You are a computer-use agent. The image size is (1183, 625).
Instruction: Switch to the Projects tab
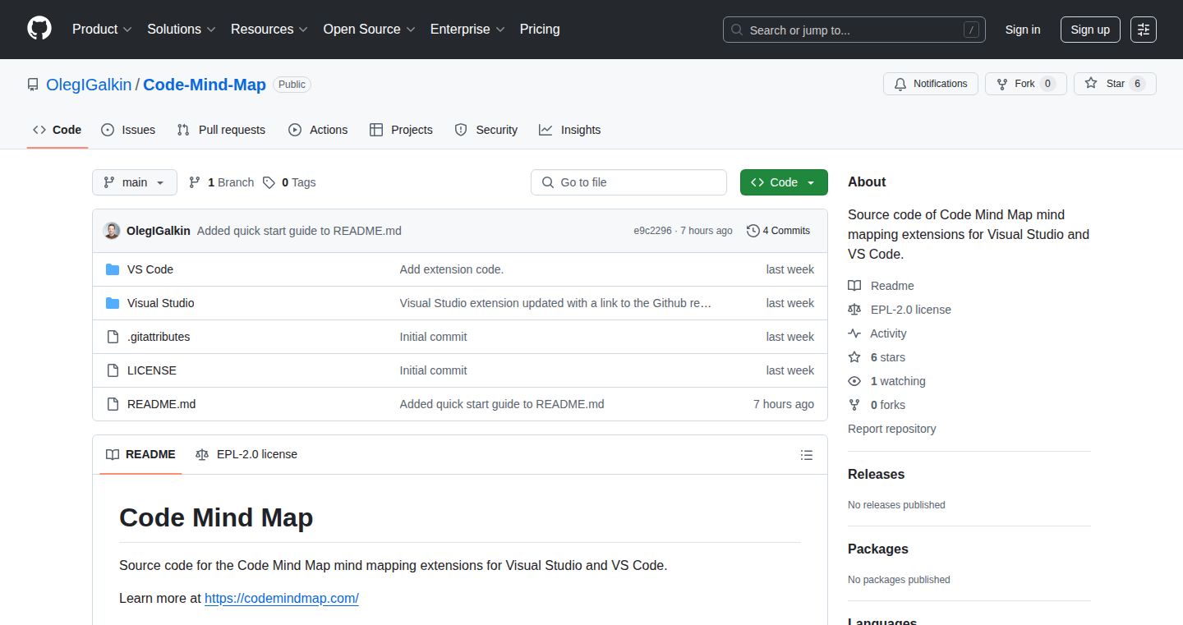[401, 130]
